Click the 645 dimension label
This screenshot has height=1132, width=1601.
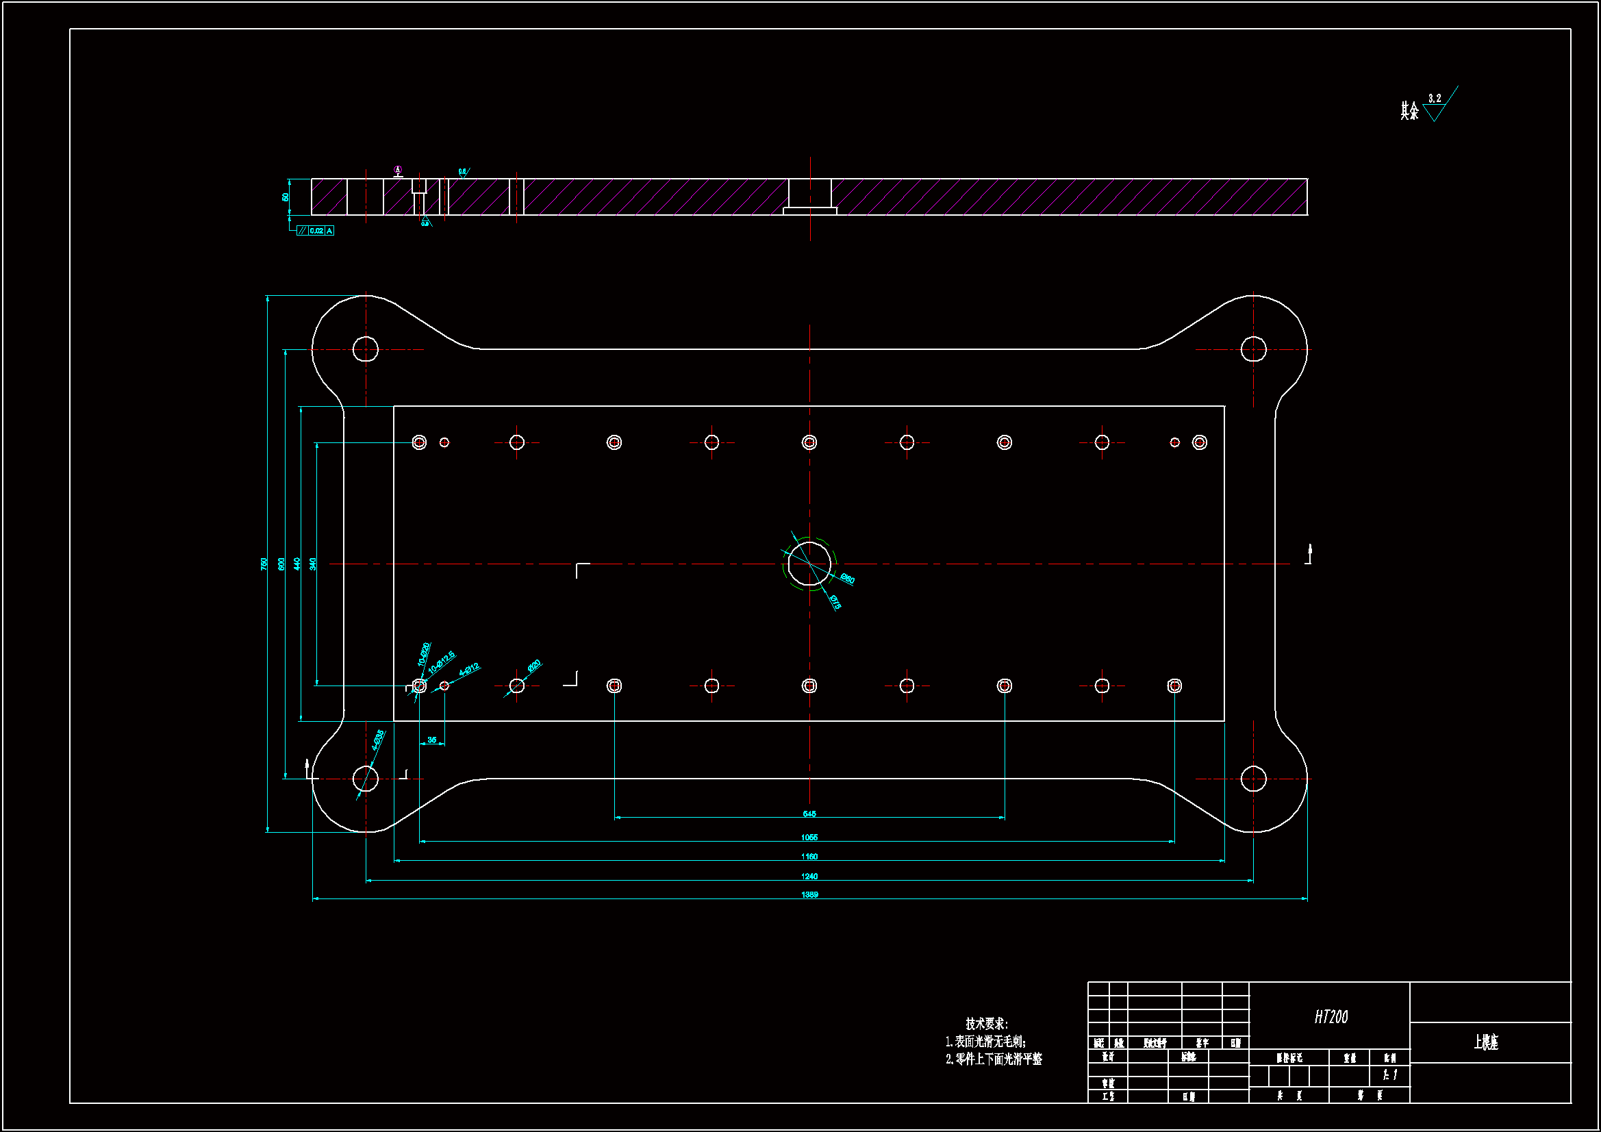(x=809, y=814)
